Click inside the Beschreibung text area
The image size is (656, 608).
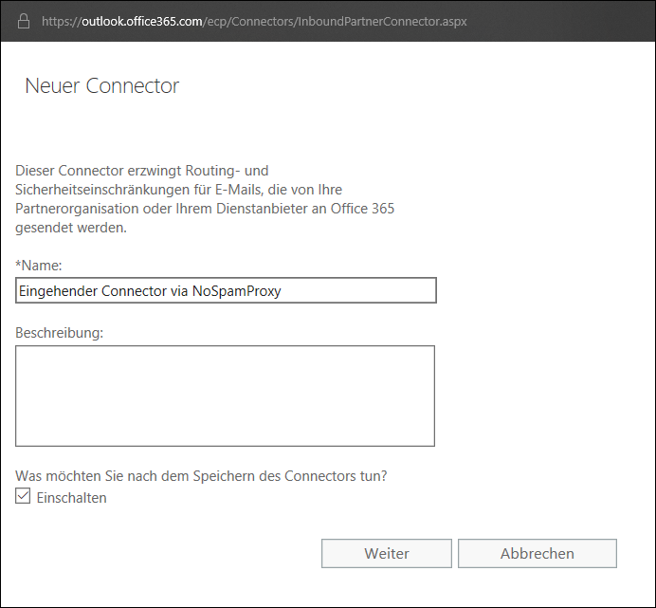(225, 396)
